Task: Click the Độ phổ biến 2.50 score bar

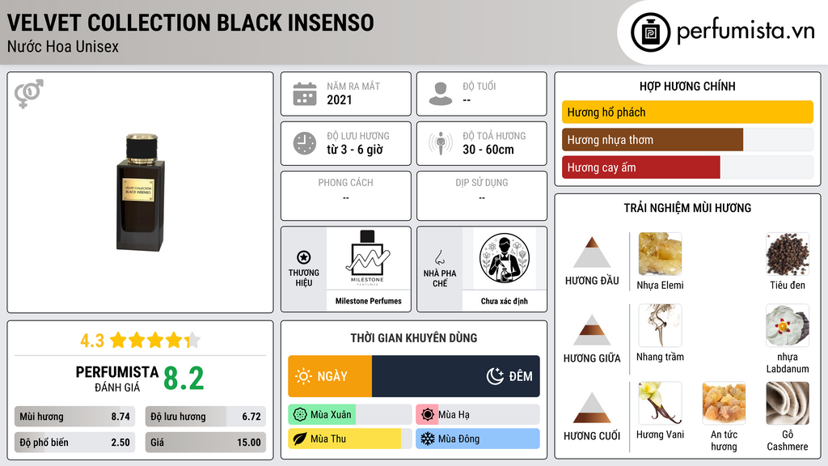Action: [74, 443]
